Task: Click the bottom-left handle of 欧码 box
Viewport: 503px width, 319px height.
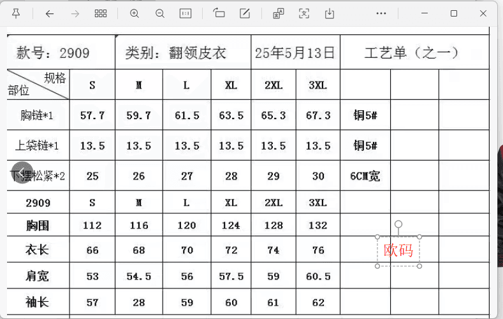Action: point(377,266)
